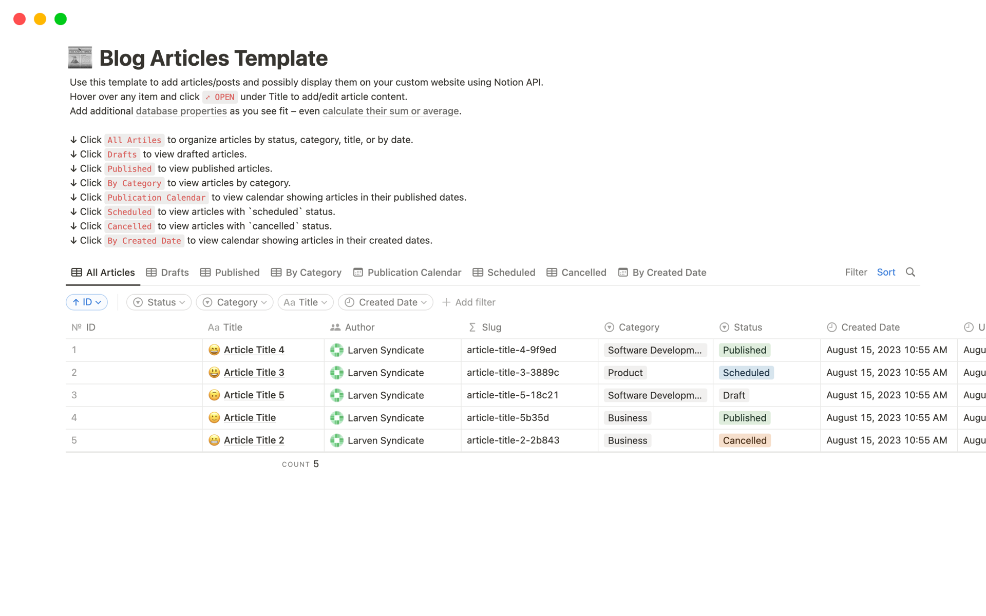Click Larven Syndicate avatar in first row
Image resolution: width=986 pixels, height=616 pixels.
click(337, 350)
